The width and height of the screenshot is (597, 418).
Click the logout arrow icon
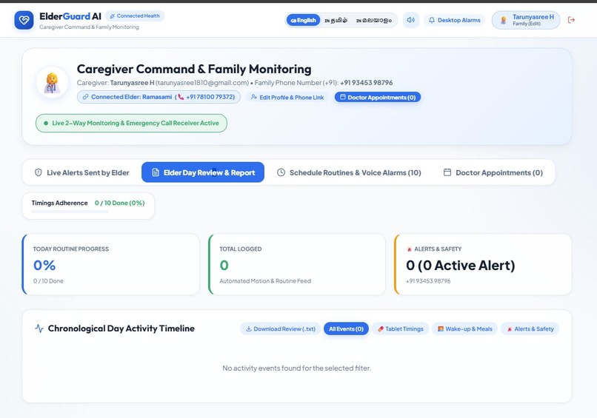coord(571,20)
